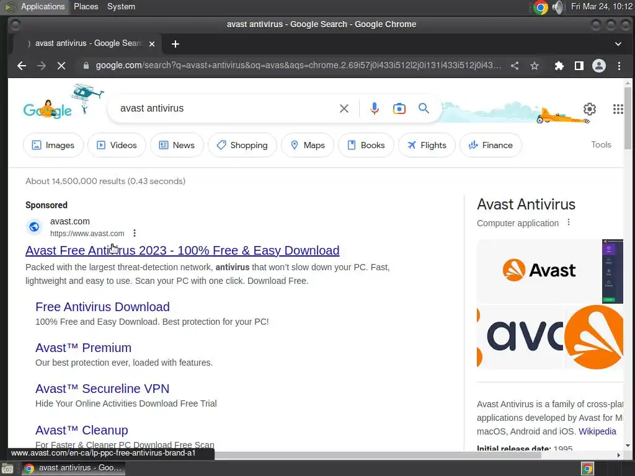This screenshot has height=476, width=635.
Task: Click the forward navigation arrow
Action: pos(42,66)
